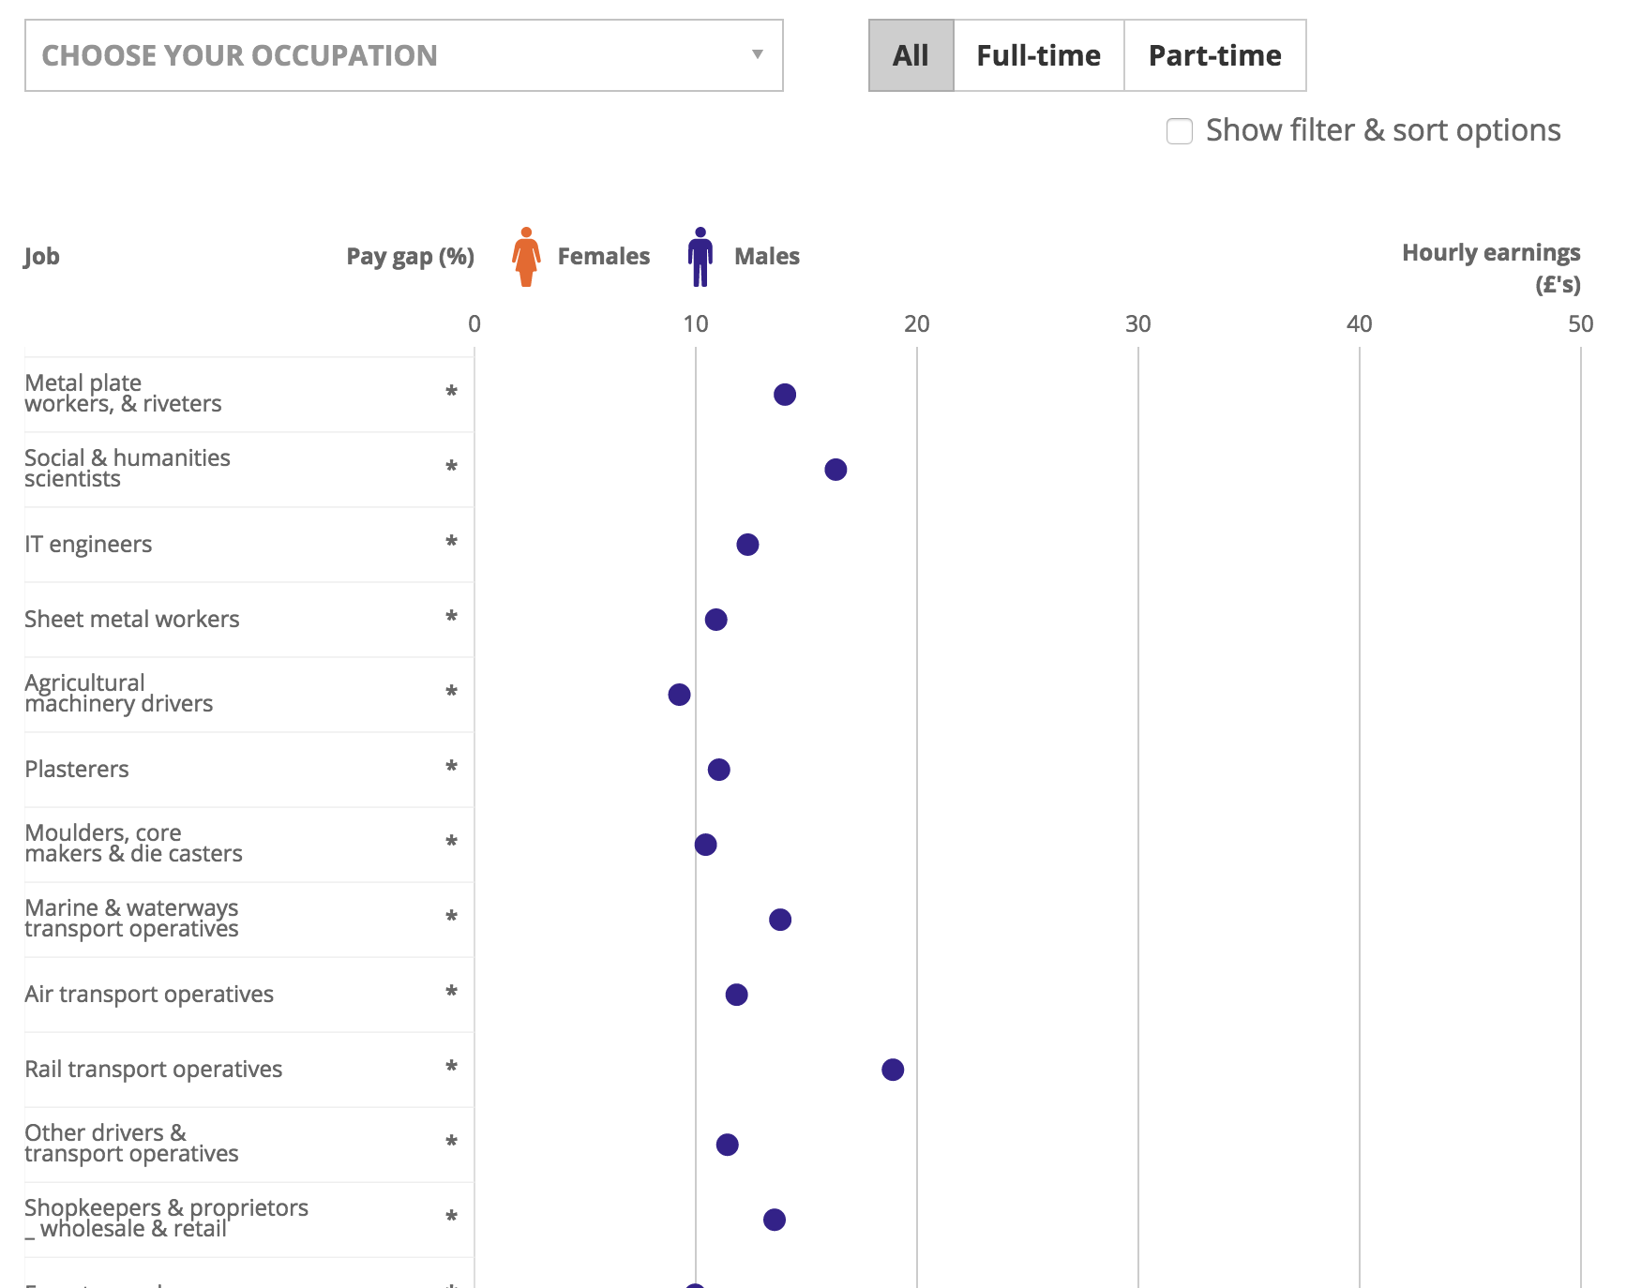Click the Rail transport operatives asterisk
Viewport: 1626px width, 1288px height.
click(x=451, y=1068)
